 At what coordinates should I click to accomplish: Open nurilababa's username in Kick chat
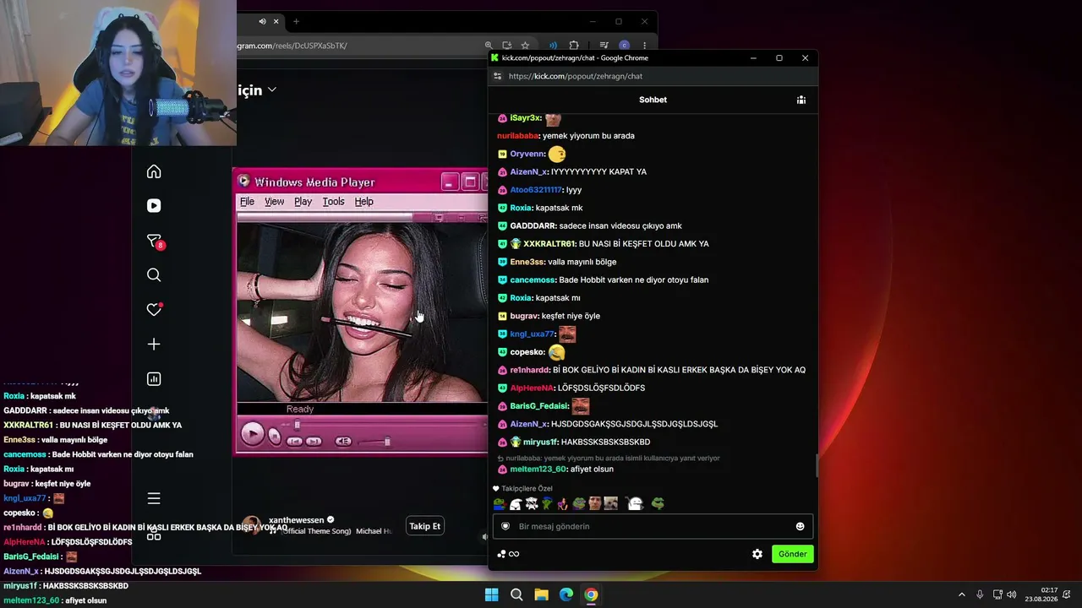pos(518,136)
